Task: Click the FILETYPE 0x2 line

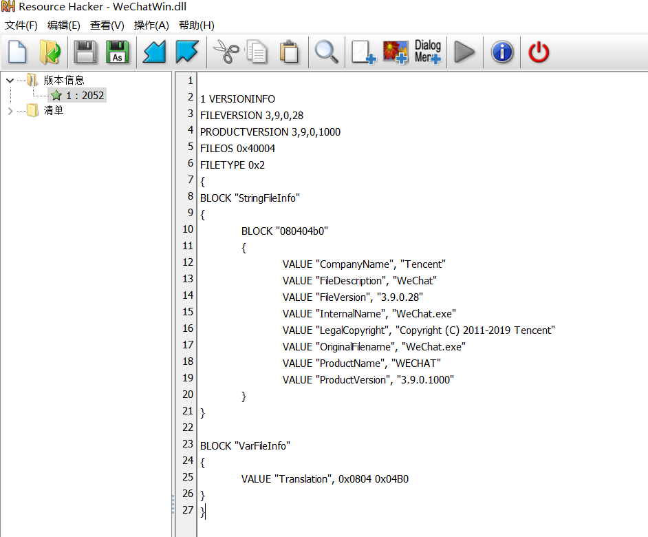Action: point(233,165)
